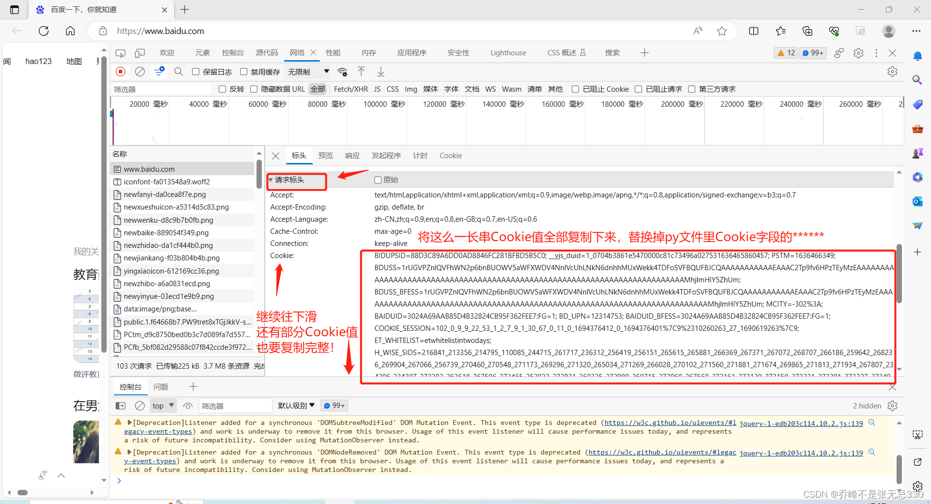Screen dimensions: 931x504
Task: Click hao123 link on Baidu page
Action: tap(38, 62)
